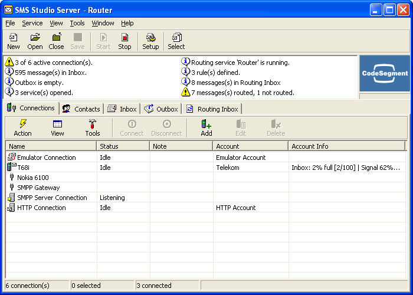Click the HTTP Account cell
413x295 pixels.
(236, 208)
